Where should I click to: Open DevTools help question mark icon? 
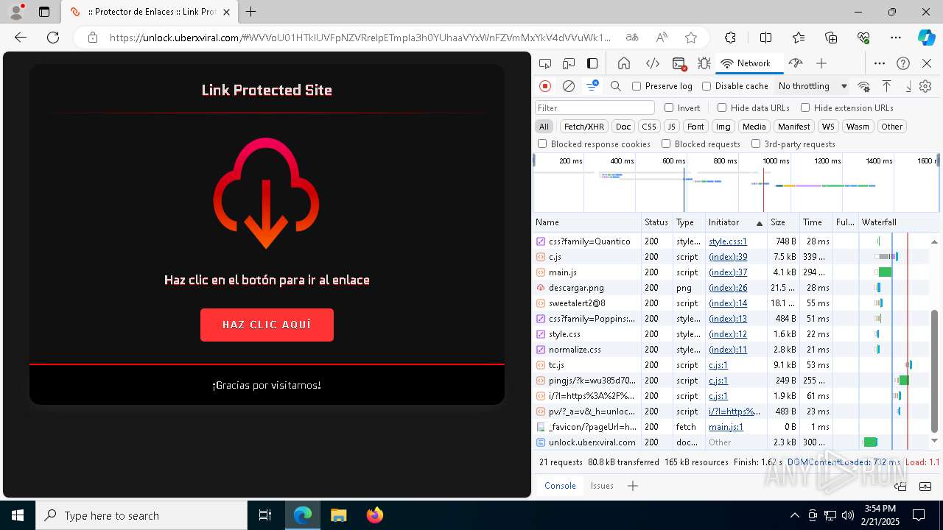(903, 63)
